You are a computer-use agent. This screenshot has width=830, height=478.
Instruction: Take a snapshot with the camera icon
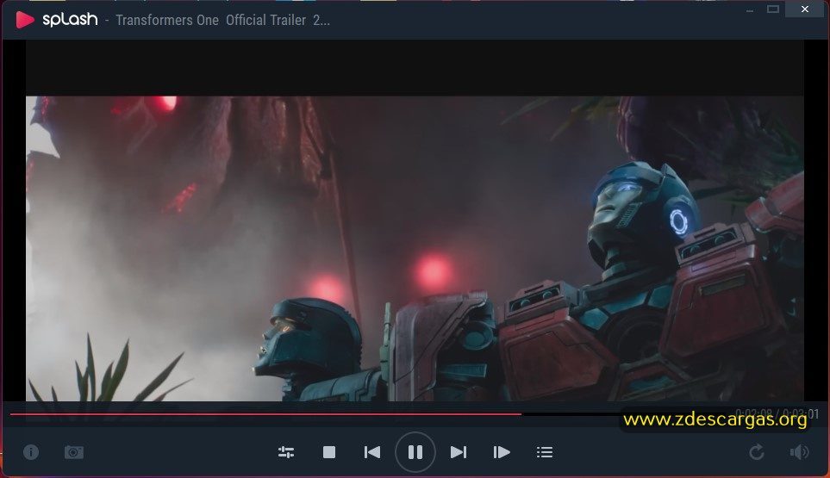74,452
